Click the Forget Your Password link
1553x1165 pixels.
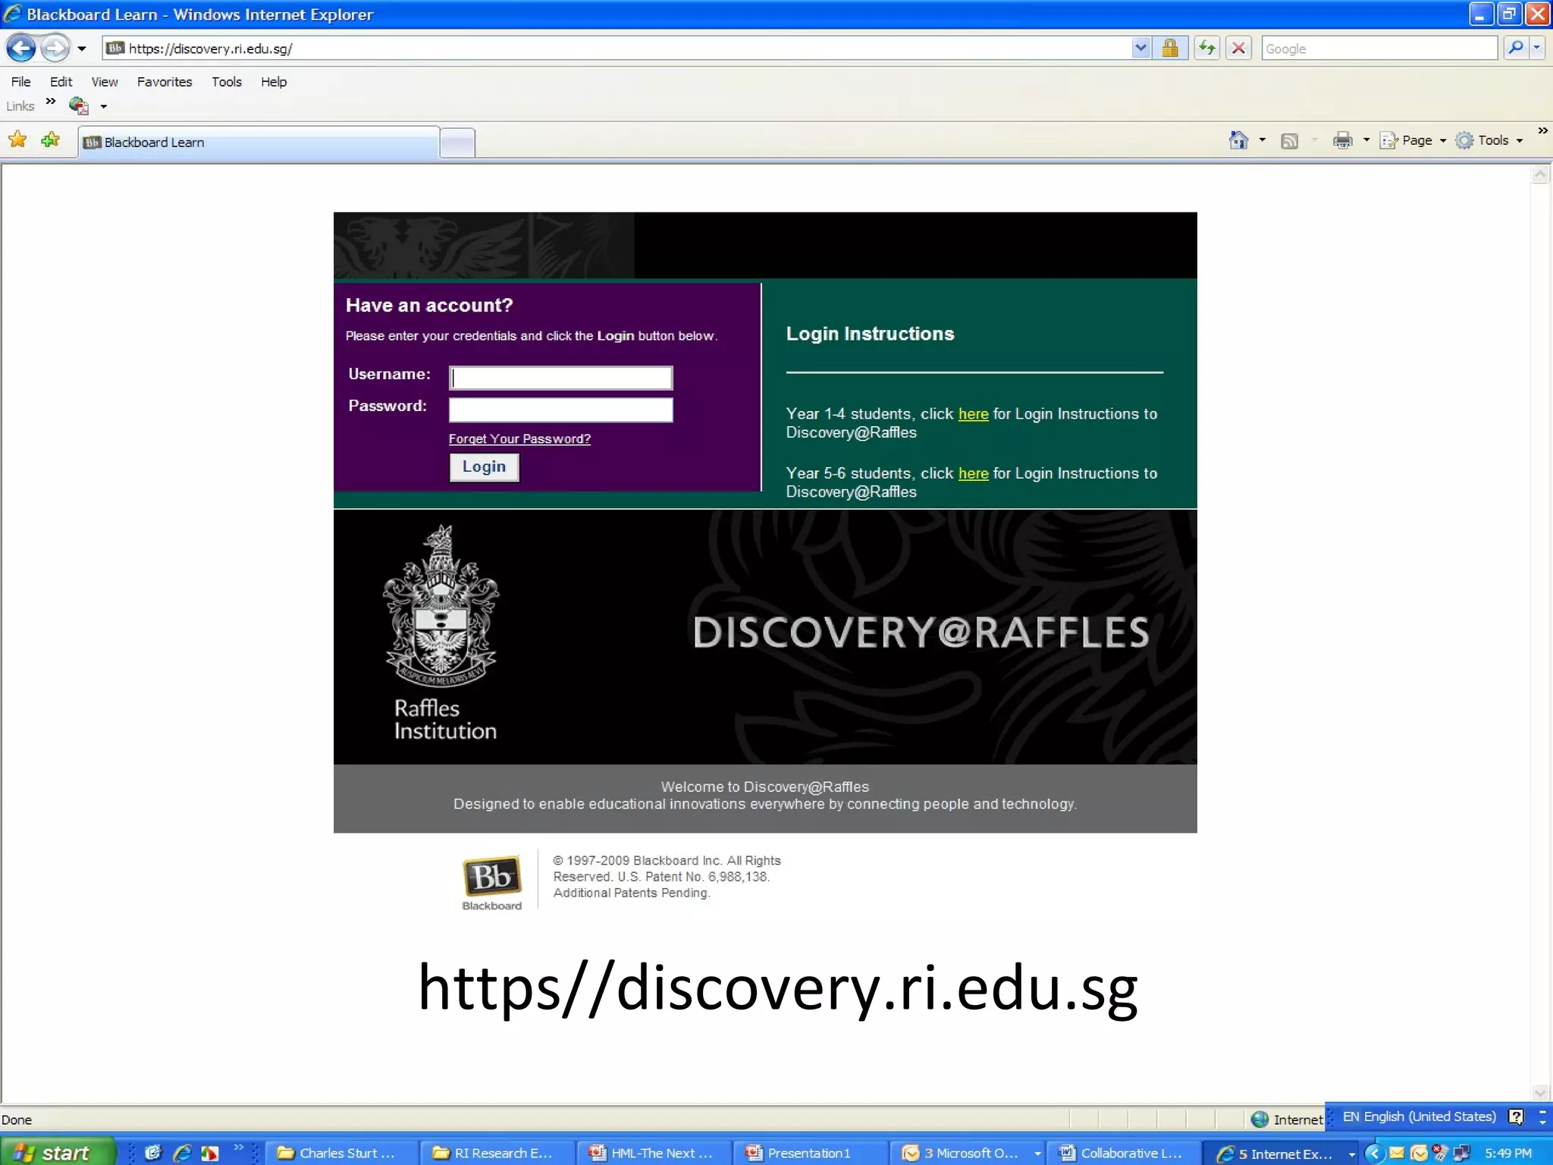click(x=519, y=438)
